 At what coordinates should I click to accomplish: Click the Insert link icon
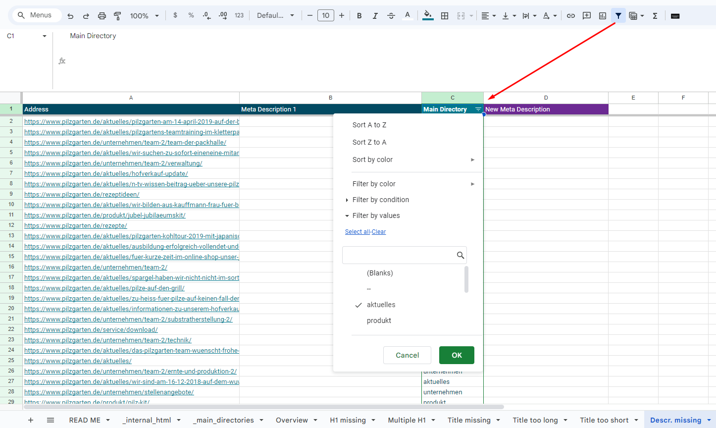570,15
